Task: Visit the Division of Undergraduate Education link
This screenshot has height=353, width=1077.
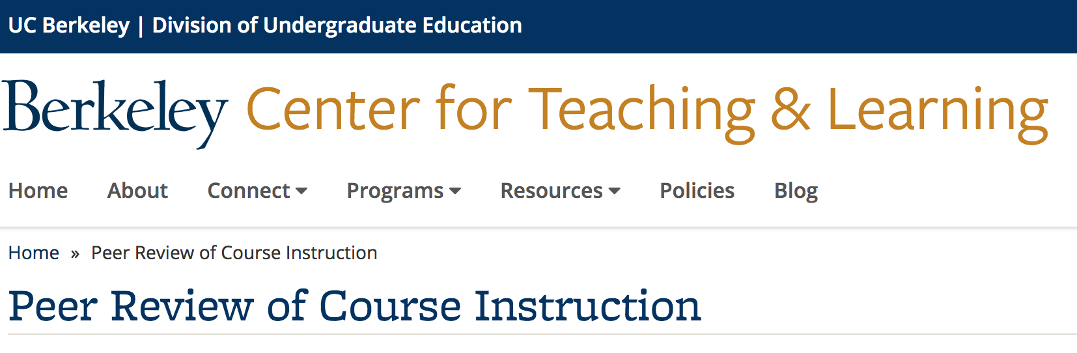Action: click(x=337, y=25)
